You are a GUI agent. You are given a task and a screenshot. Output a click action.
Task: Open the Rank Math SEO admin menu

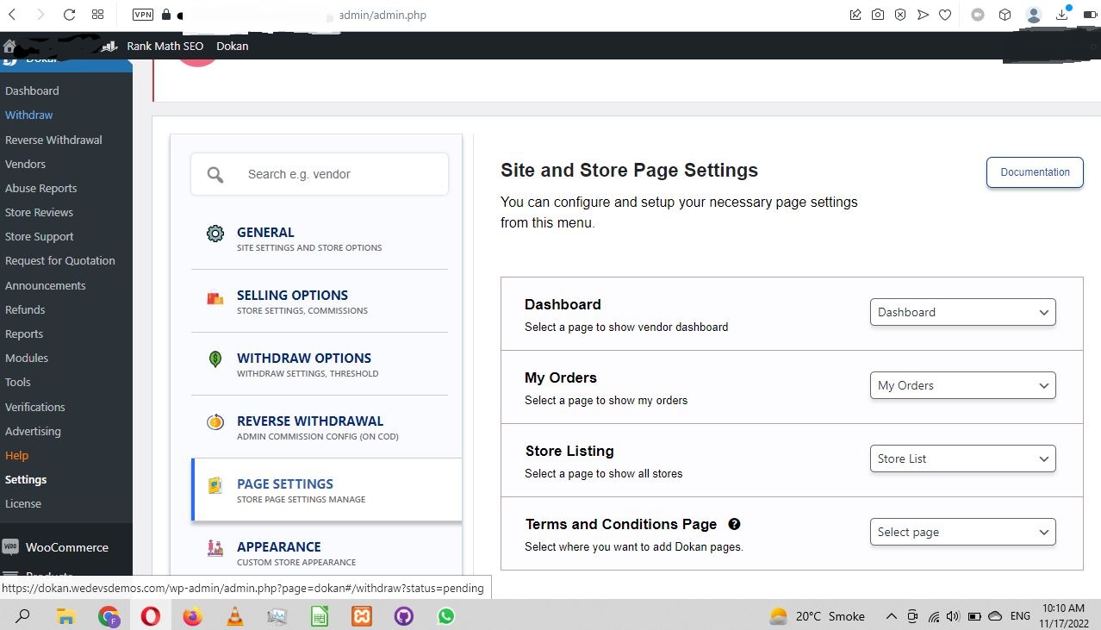tap(165, 46)
